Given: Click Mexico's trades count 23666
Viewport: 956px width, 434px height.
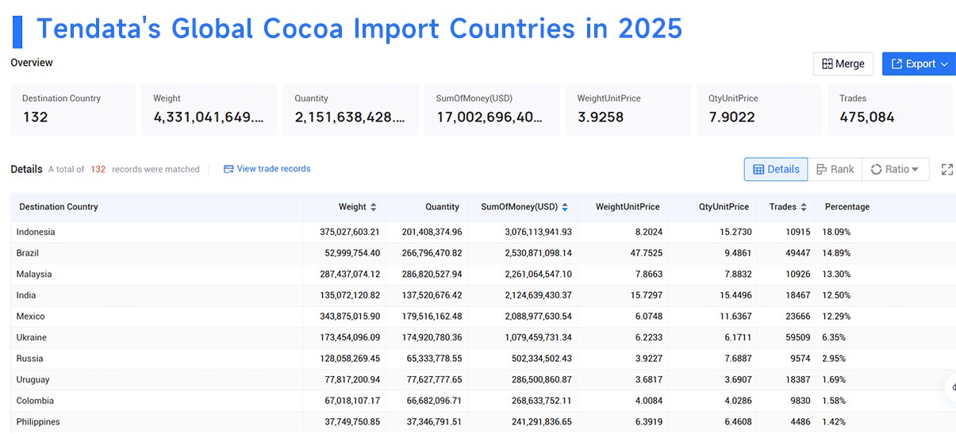Looking at the screenshot, I should tap(797, 317).
